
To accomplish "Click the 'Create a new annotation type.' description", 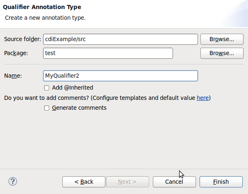I will point(45,18).
